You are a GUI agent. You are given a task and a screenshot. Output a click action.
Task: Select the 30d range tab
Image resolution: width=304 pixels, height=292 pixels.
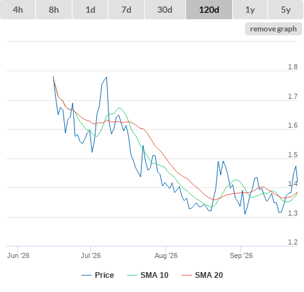click(165, 10)
